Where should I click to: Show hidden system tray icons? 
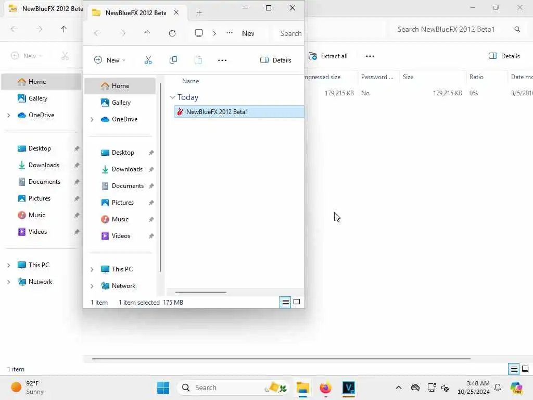[399, 387]
